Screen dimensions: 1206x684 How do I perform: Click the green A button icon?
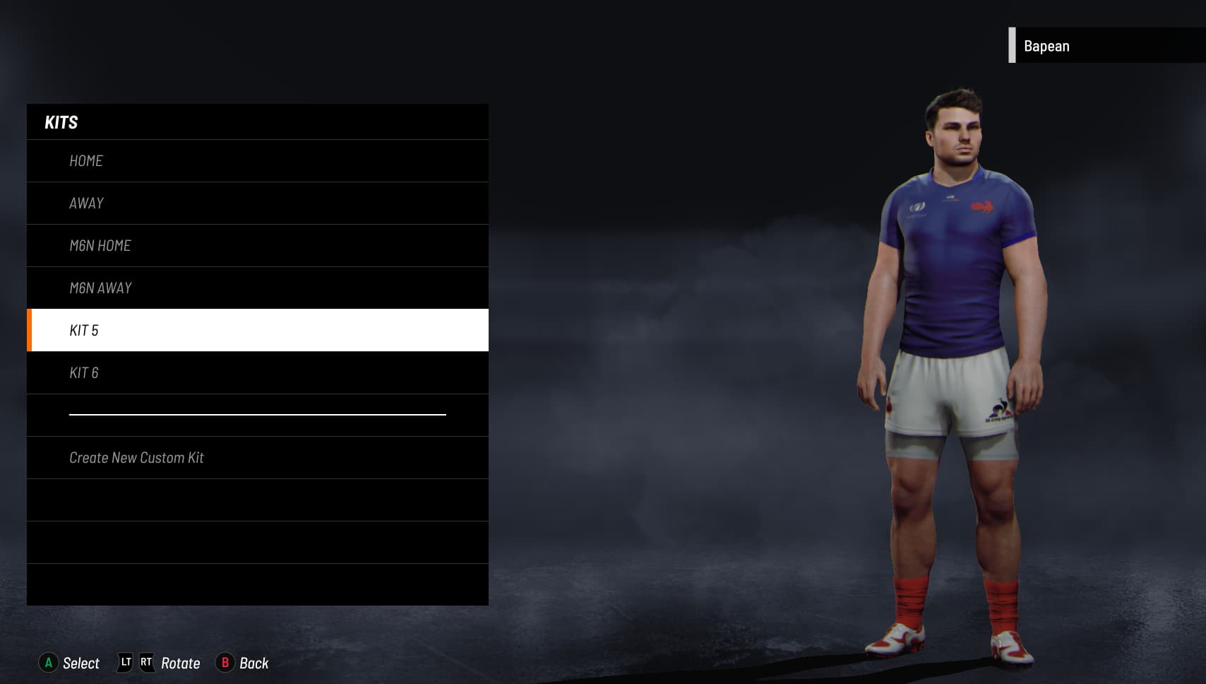pyautogui.click(x=48, y=663)
